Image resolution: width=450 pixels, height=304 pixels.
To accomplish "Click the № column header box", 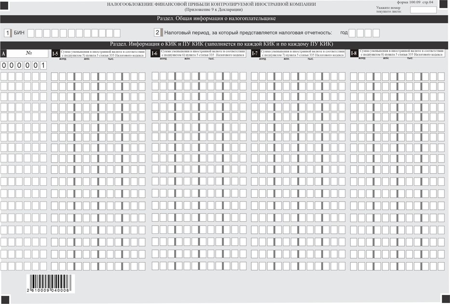I will [x=28, y=53].
